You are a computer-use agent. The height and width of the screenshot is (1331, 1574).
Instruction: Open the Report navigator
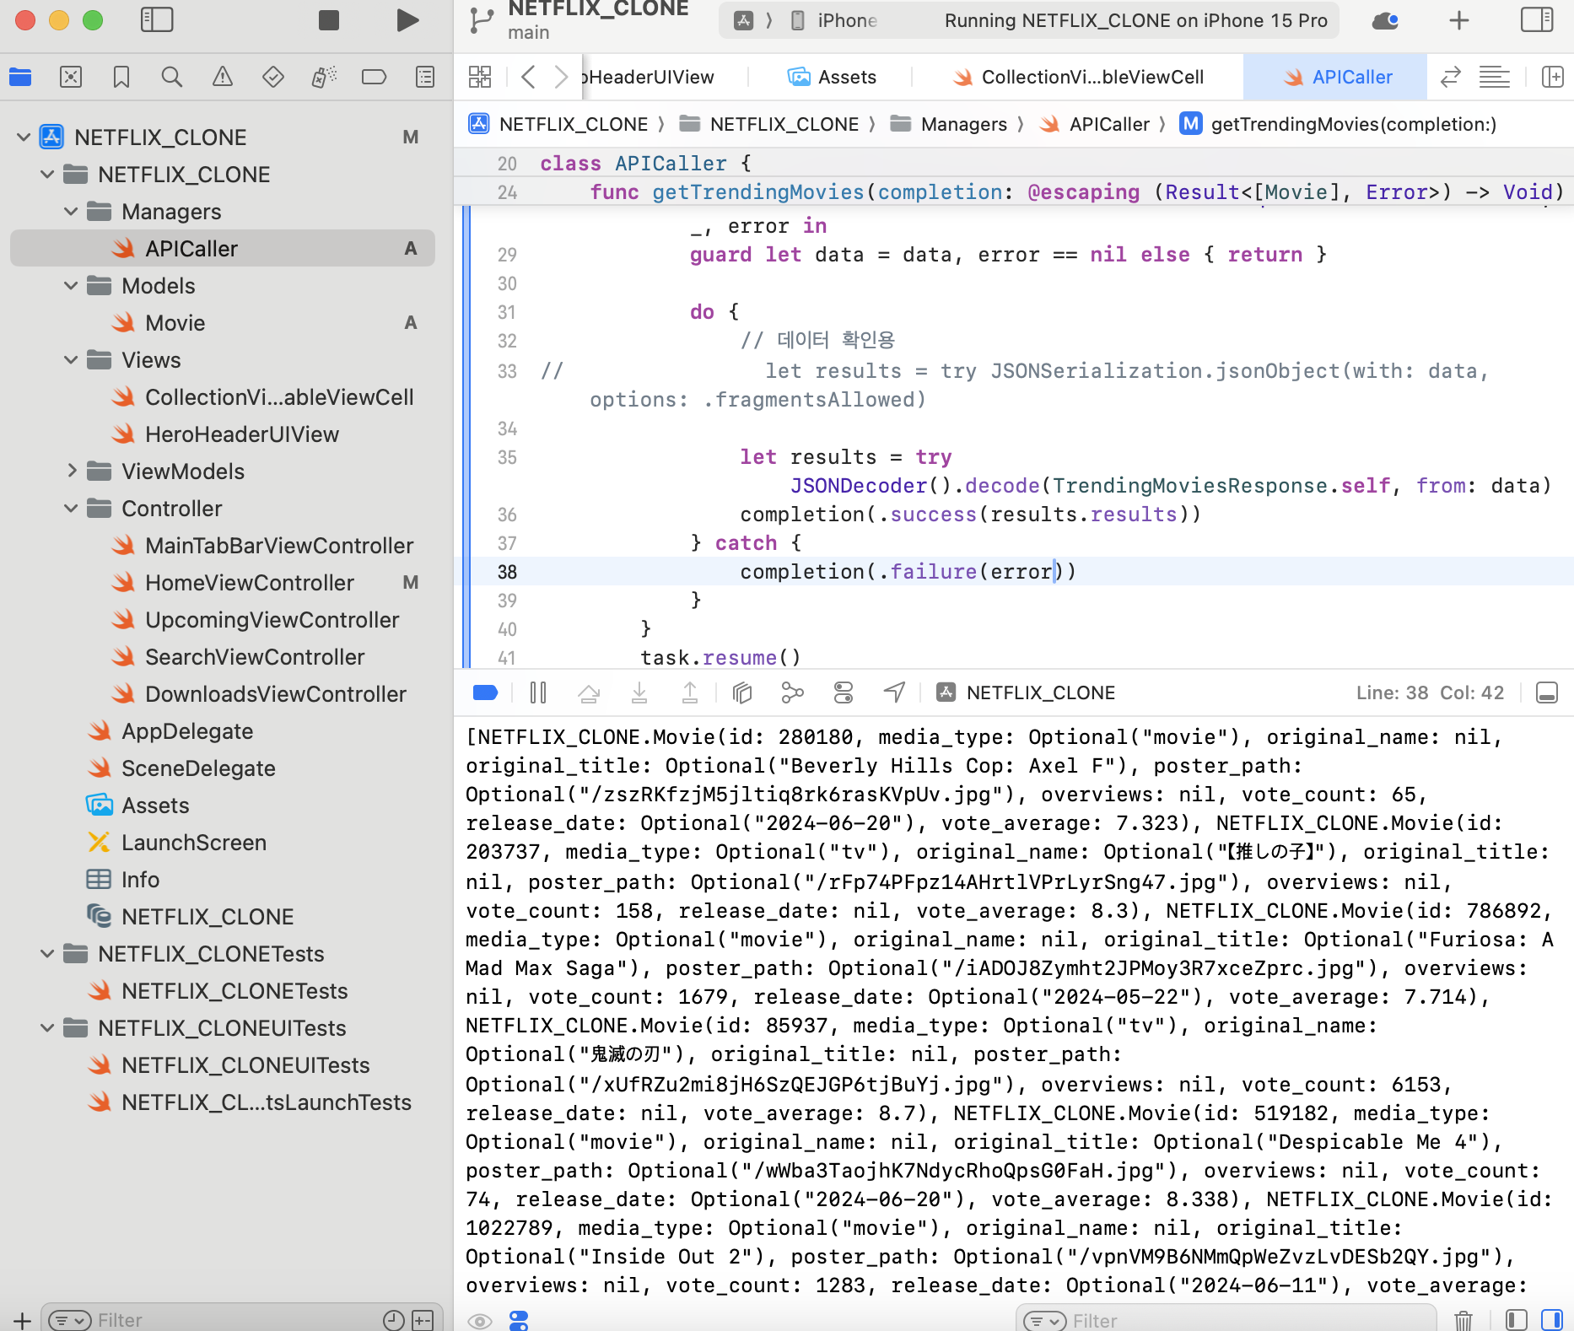[x=425, y=78]
